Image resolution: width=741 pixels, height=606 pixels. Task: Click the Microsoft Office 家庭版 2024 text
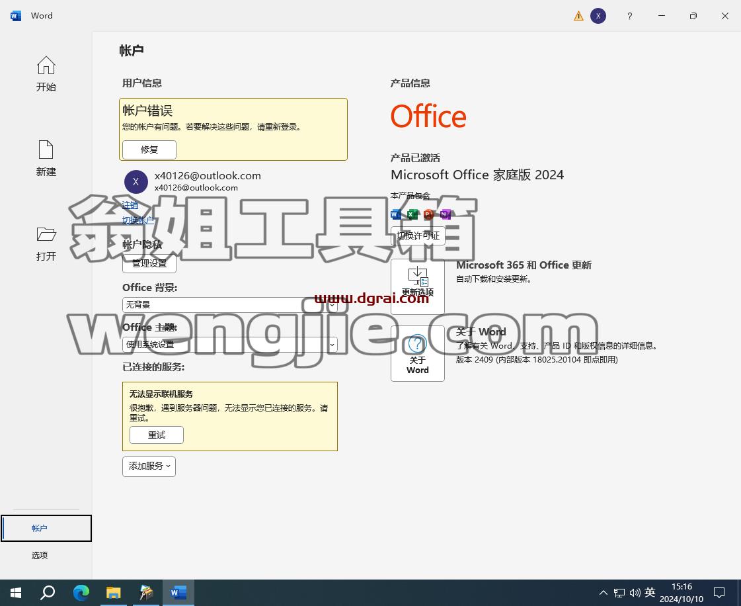tap(477, 175)
